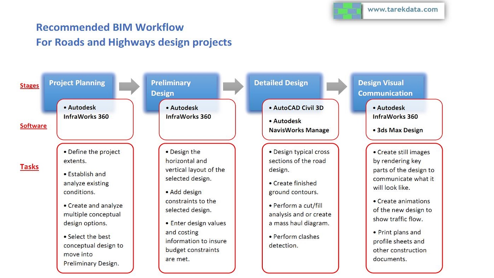The height and width of the screenshot is (278, 494).
Task: Click '3ds Max Design' software entry
Action: click(398, 130)
